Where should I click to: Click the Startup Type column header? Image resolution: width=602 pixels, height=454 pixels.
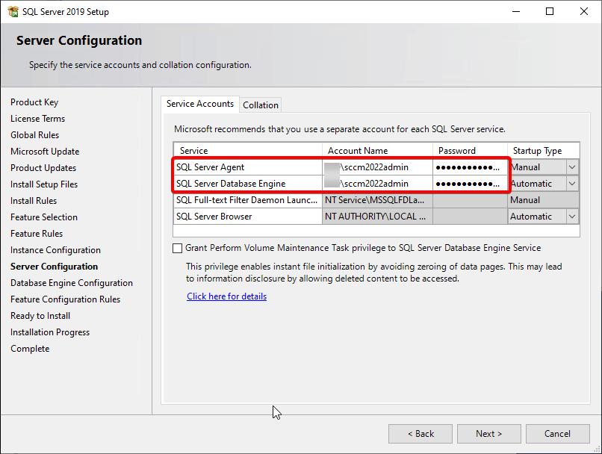(x=543, y=151)
